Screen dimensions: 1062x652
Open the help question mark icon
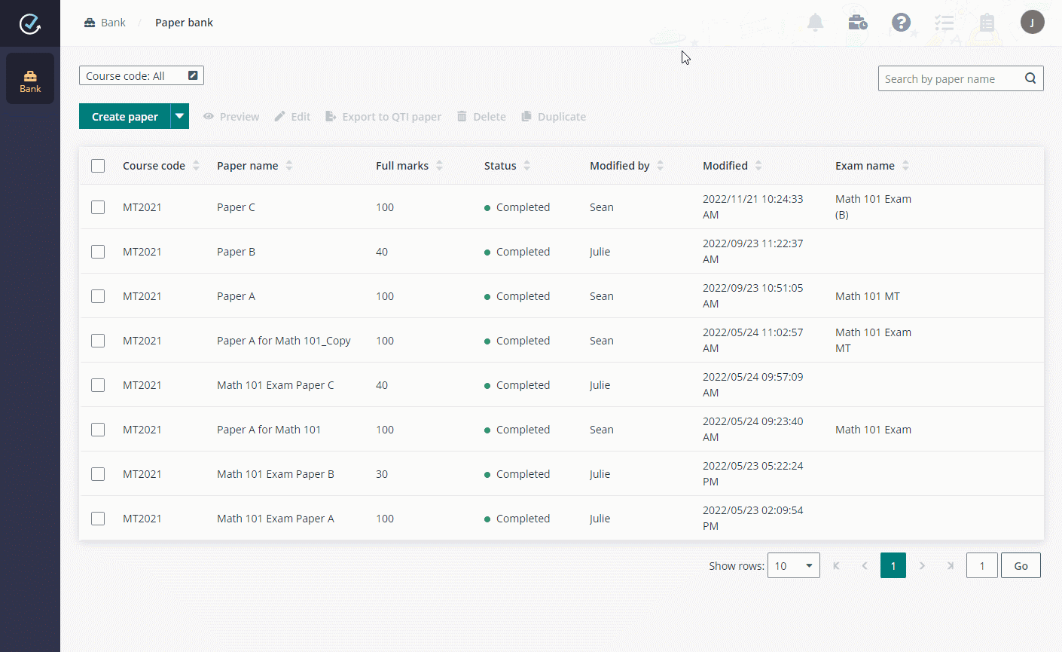pos(901,23)
